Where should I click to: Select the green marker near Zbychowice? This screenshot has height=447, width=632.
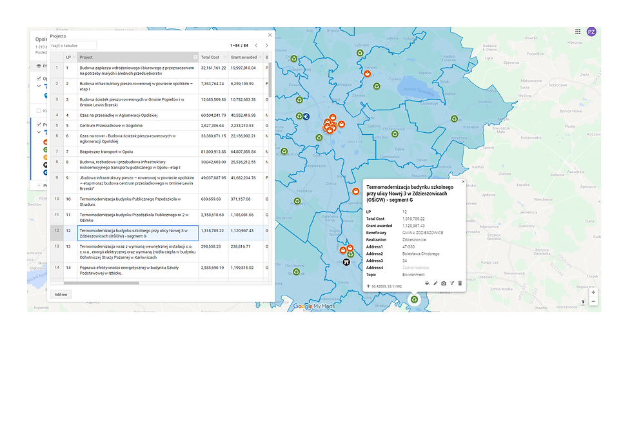[x=296, y=272]
